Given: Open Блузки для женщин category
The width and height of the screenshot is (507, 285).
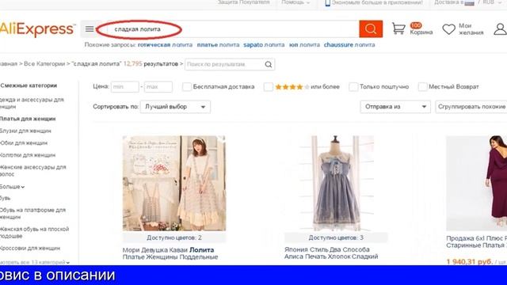Looking at the screenshot, I should (x=25, y=131).
